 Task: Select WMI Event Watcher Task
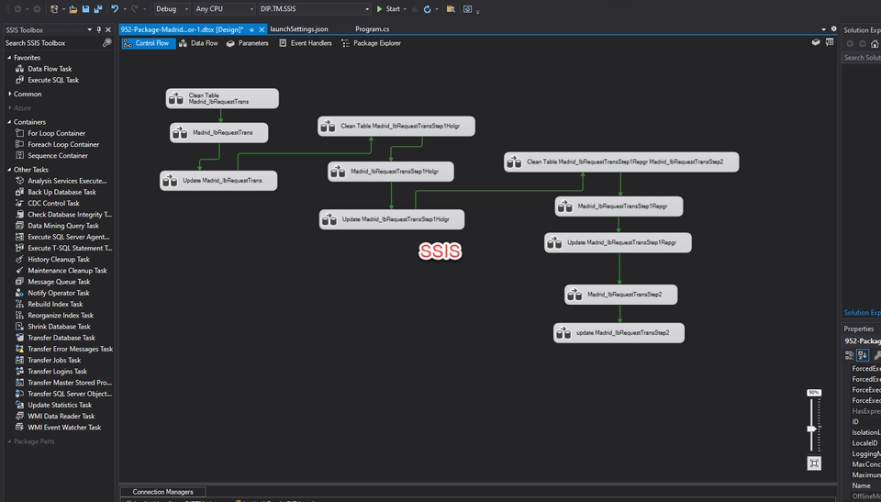coord(64,428)
